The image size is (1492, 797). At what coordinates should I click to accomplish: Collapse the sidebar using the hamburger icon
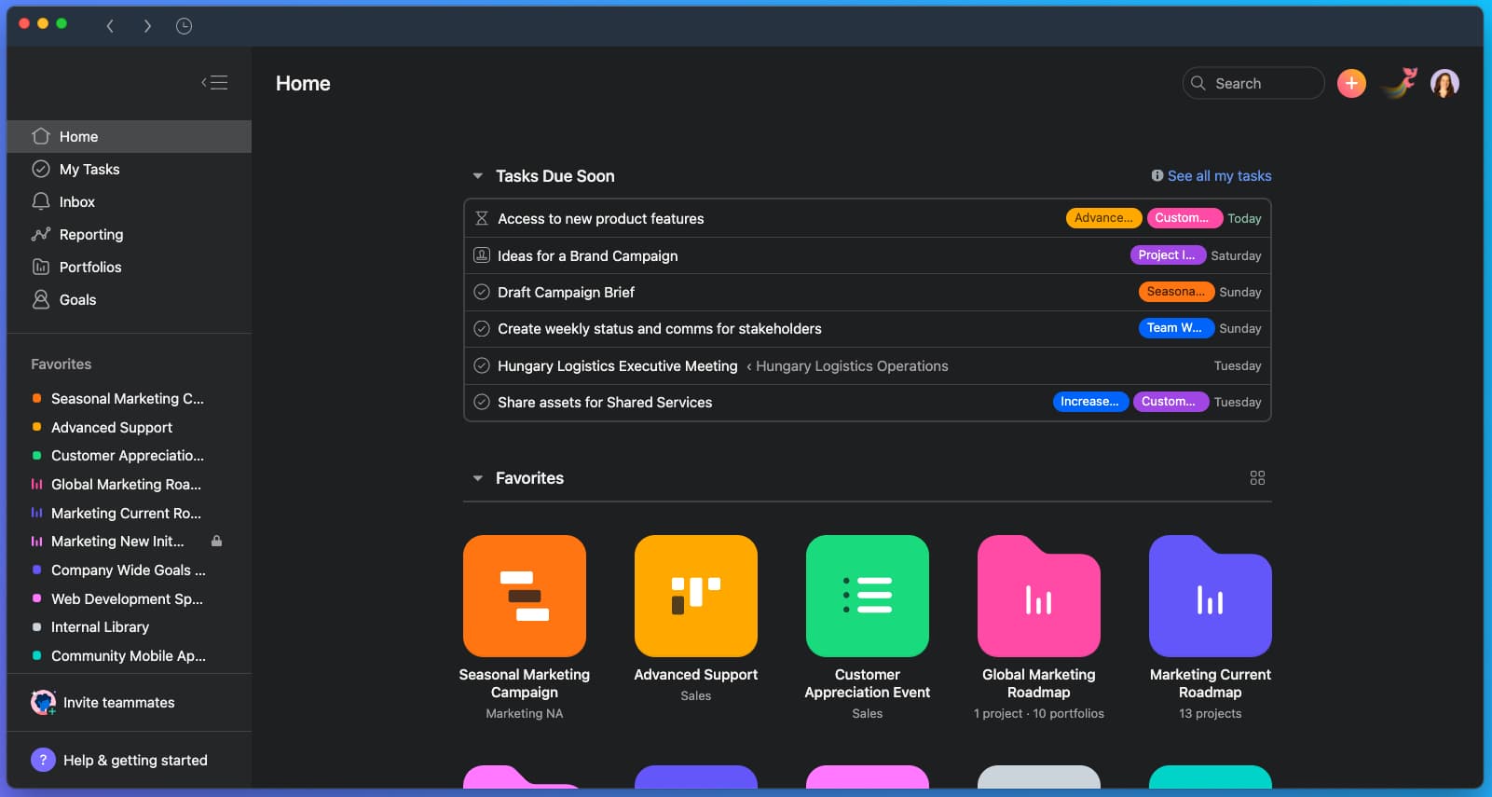214,83
